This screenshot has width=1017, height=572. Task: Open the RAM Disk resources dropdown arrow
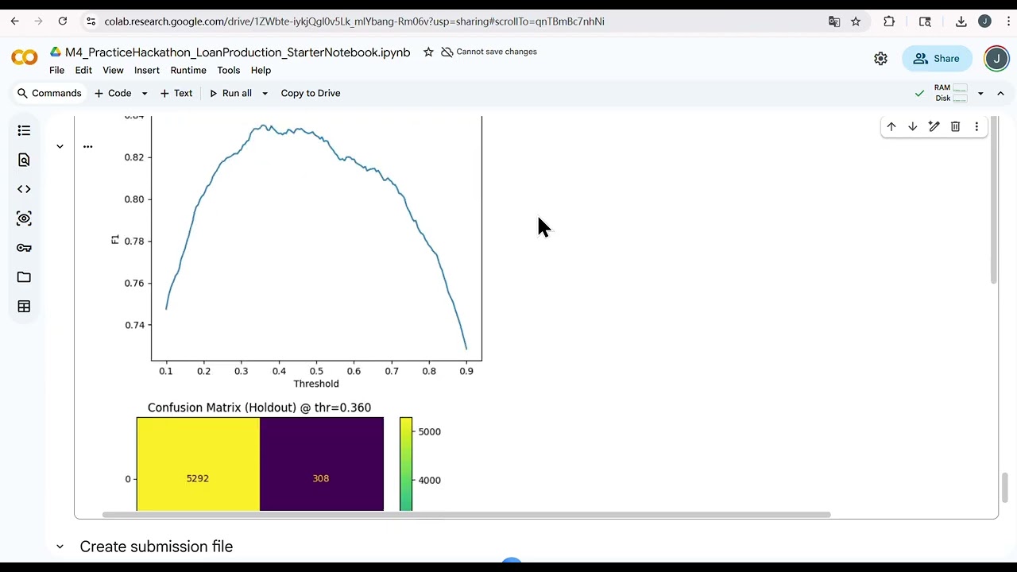(x=980, y=93)
